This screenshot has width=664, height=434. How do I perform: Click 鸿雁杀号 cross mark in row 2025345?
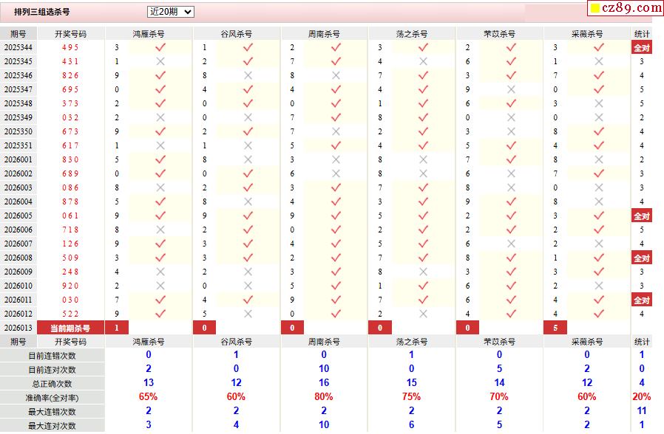160,61
